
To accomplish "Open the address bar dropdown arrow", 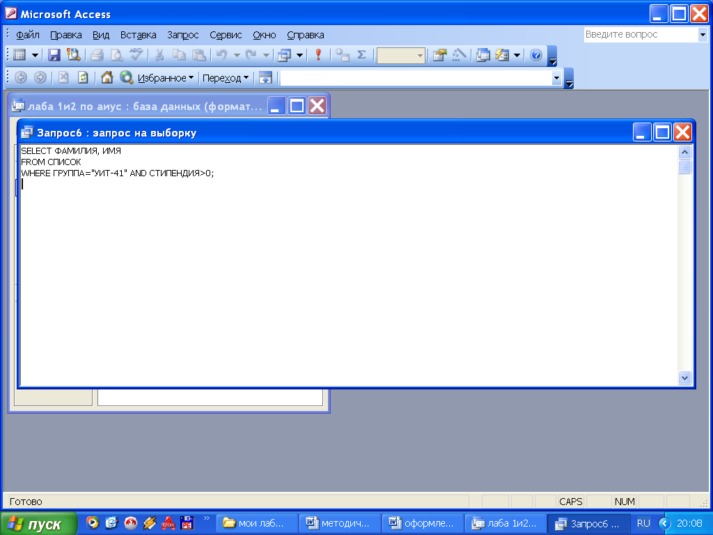I will point(556,78).
